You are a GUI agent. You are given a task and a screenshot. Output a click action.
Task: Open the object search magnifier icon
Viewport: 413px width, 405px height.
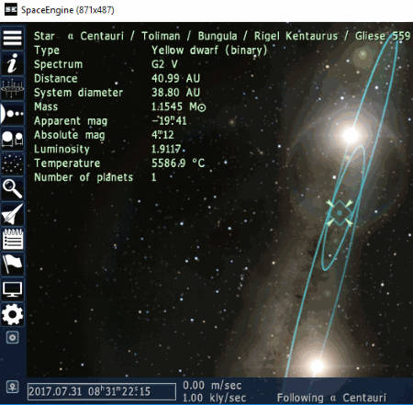pyautogui.click(x=12, y=189)
